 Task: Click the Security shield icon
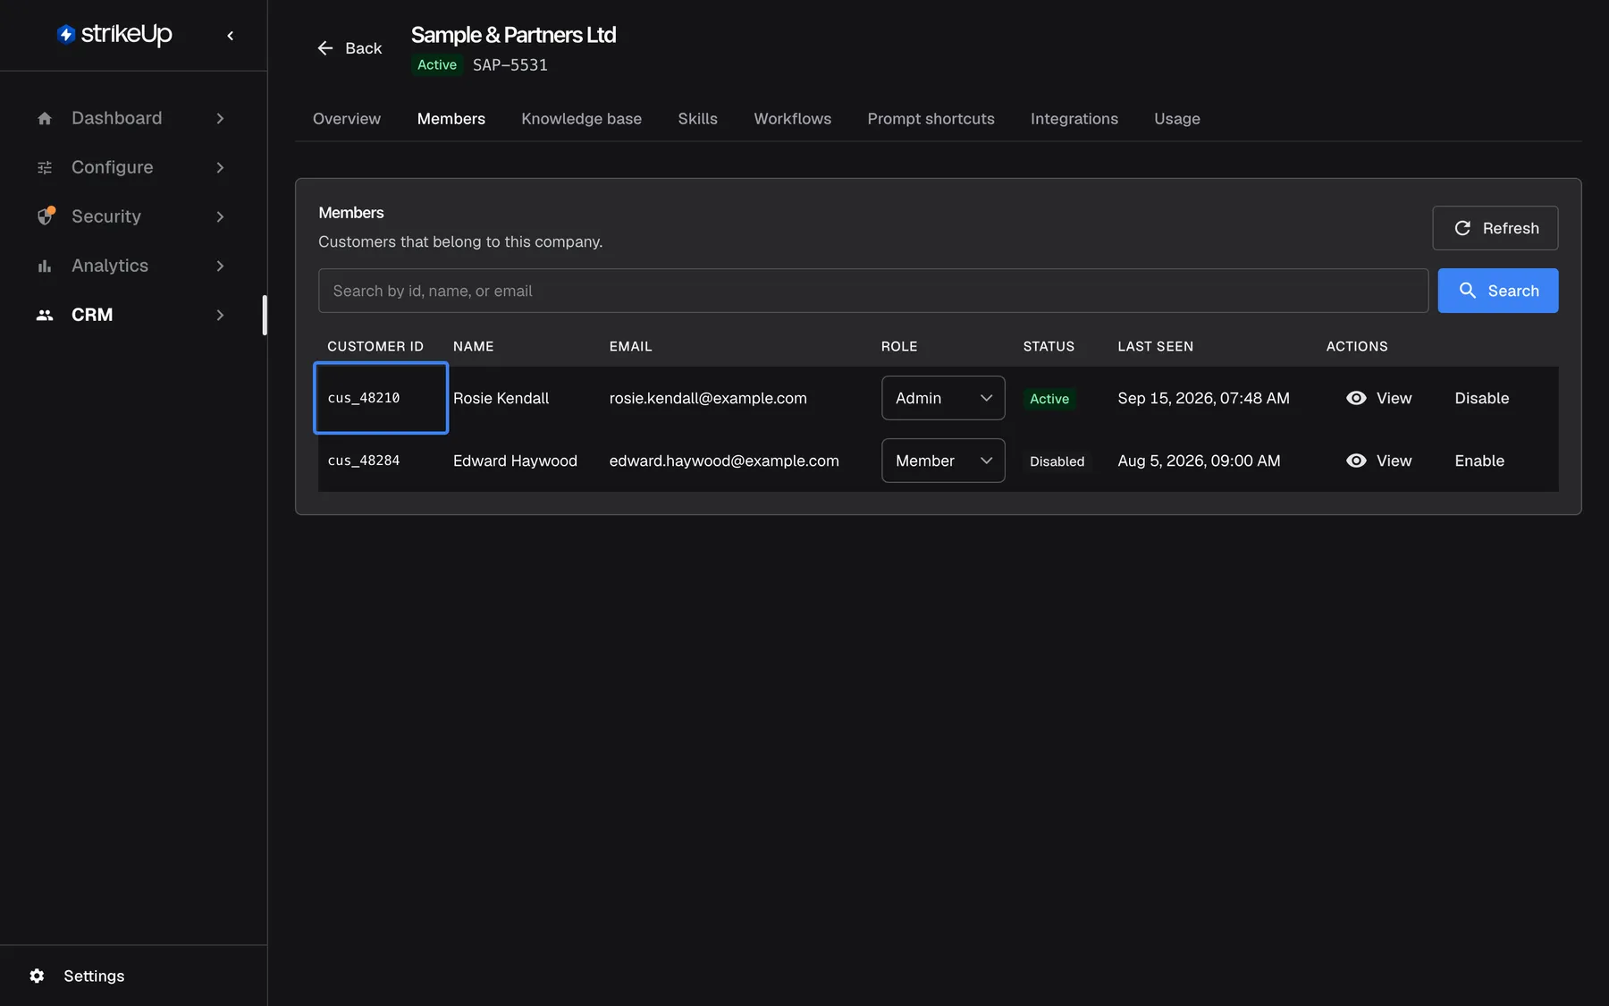tap(46, 216)
